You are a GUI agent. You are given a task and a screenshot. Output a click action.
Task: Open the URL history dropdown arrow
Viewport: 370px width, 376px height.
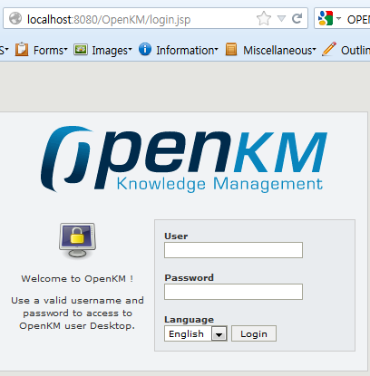[x=281, y=19]
